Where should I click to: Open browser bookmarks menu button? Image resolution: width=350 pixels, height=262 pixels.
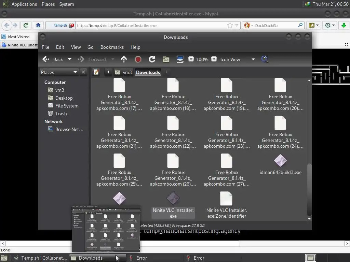pos(313,25)
